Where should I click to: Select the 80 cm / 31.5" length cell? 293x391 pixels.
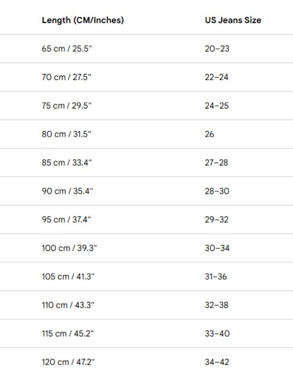[x=67, y=134]
